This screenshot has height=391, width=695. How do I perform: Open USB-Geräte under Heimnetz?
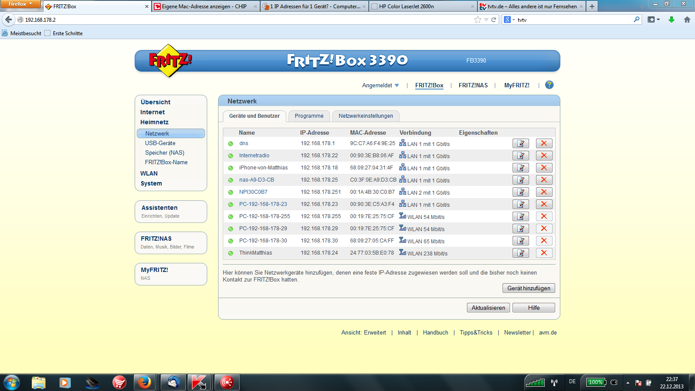pyautogui.click(x=160, y=143)
